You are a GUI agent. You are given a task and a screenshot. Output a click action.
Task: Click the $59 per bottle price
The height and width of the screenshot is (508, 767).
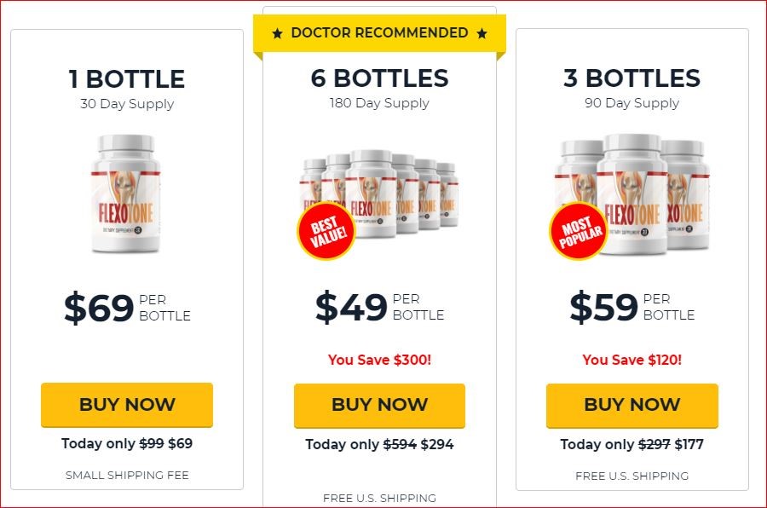[632, 307]
